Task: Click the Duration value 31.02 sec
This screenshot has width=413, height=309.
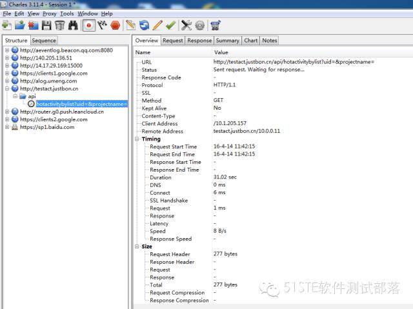Action: [x=225, y=177]
